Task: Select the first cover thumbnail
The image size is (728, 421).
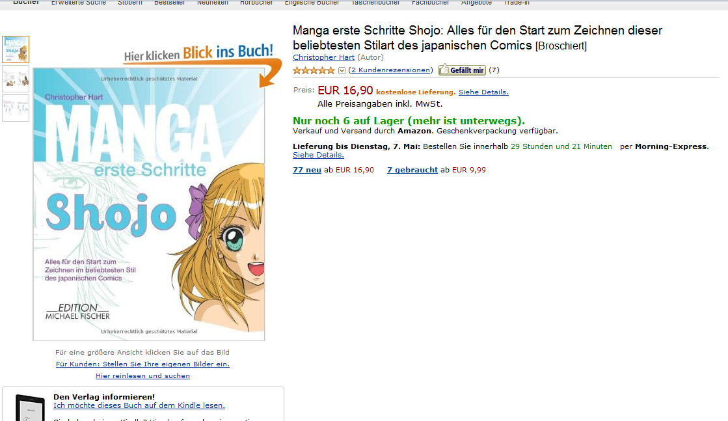Action: coord(16,49)
